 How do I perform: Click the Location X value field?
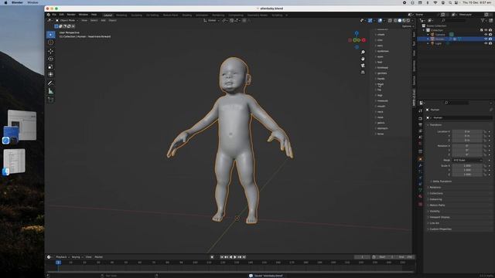(x=467, y=131)
